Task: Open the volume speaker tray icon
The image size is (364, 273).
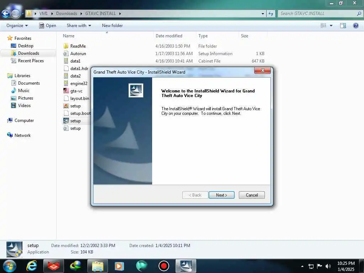Action: pyautogui.click(x=328, y=266)
